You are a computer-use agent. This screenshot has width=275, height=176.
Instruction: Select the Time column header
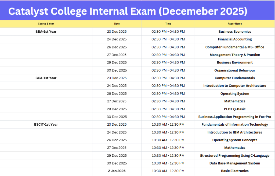168,24
